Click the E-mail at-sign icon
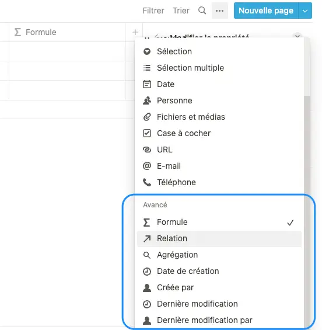The height and width of the screenshot is (330, 322). tap(147, 166)
